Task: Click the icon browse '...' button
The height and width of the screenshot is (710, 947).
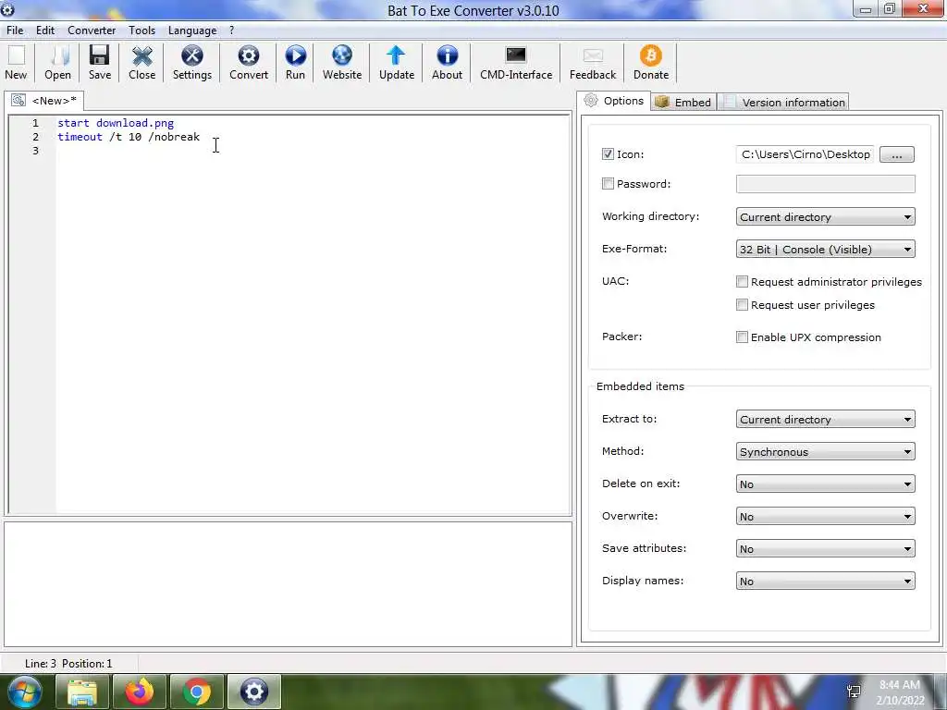Action: click(897, 154)
